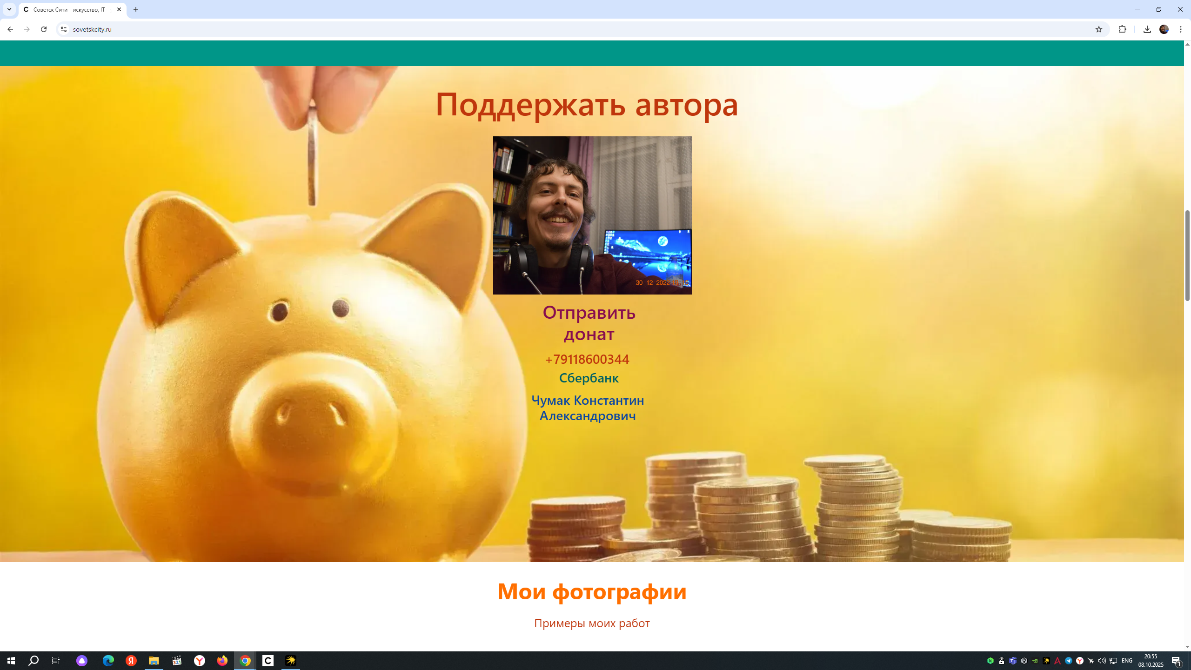This screenshot has height=670, width=1191.
Task: Open the yellow starburst app on taskbar
Action: (x=291, y=661)
